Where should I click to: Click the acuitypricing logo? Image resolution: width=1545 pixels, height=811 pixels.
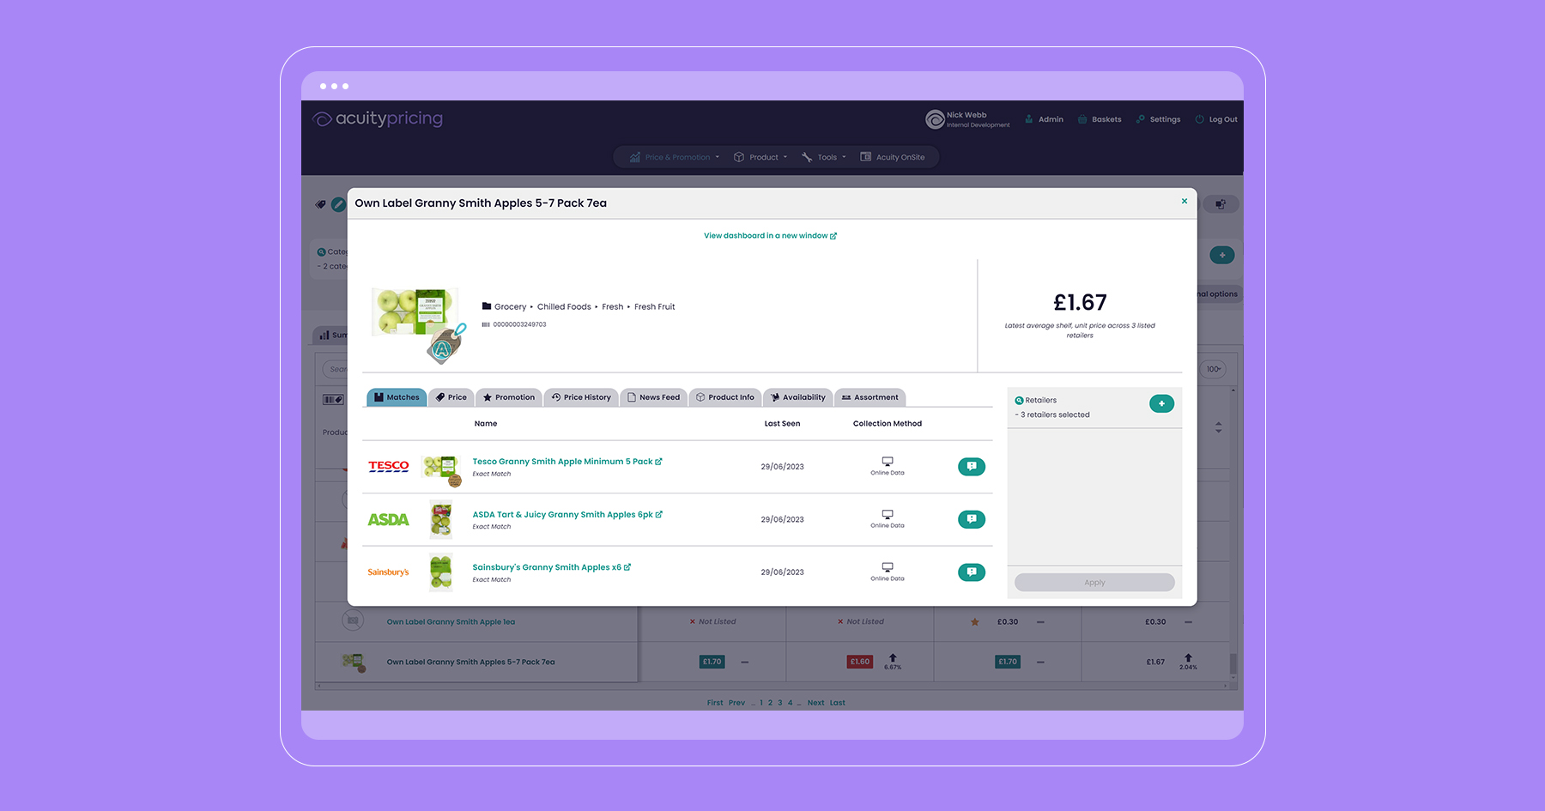378,118
